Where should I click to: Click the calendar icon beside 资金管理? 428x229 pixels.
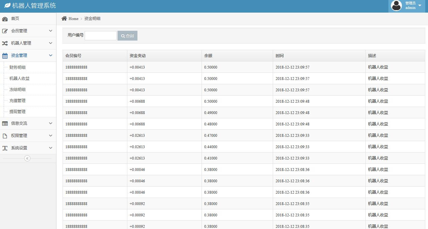pyautogui.click(x=5, y=56)
